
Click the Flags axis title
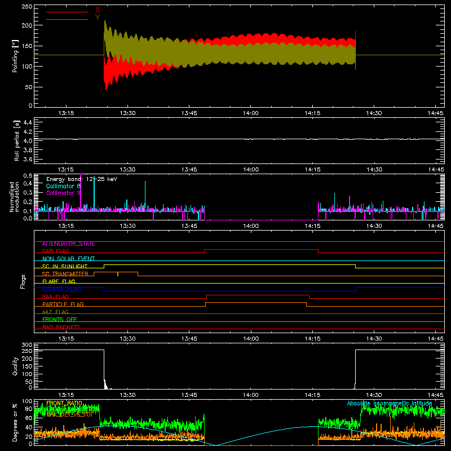tap(23, 281)
